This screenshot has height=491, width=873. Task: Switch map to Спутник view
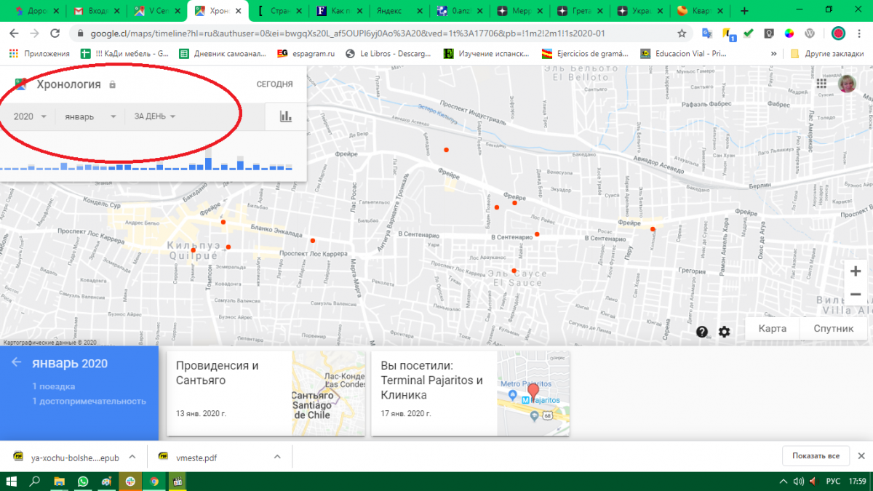point(833,329)
